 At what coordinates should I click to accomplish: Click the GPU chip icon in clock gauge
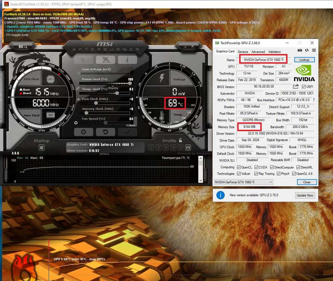(50, 79)
